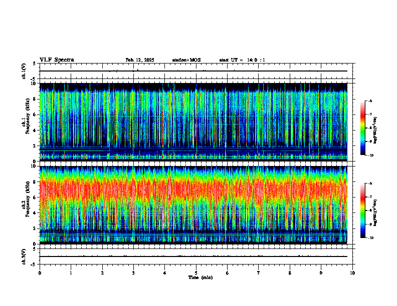Click the "4" kHz tick on ch.1 axis
This screenshot has width=397, height=306.
pos(35,130)
